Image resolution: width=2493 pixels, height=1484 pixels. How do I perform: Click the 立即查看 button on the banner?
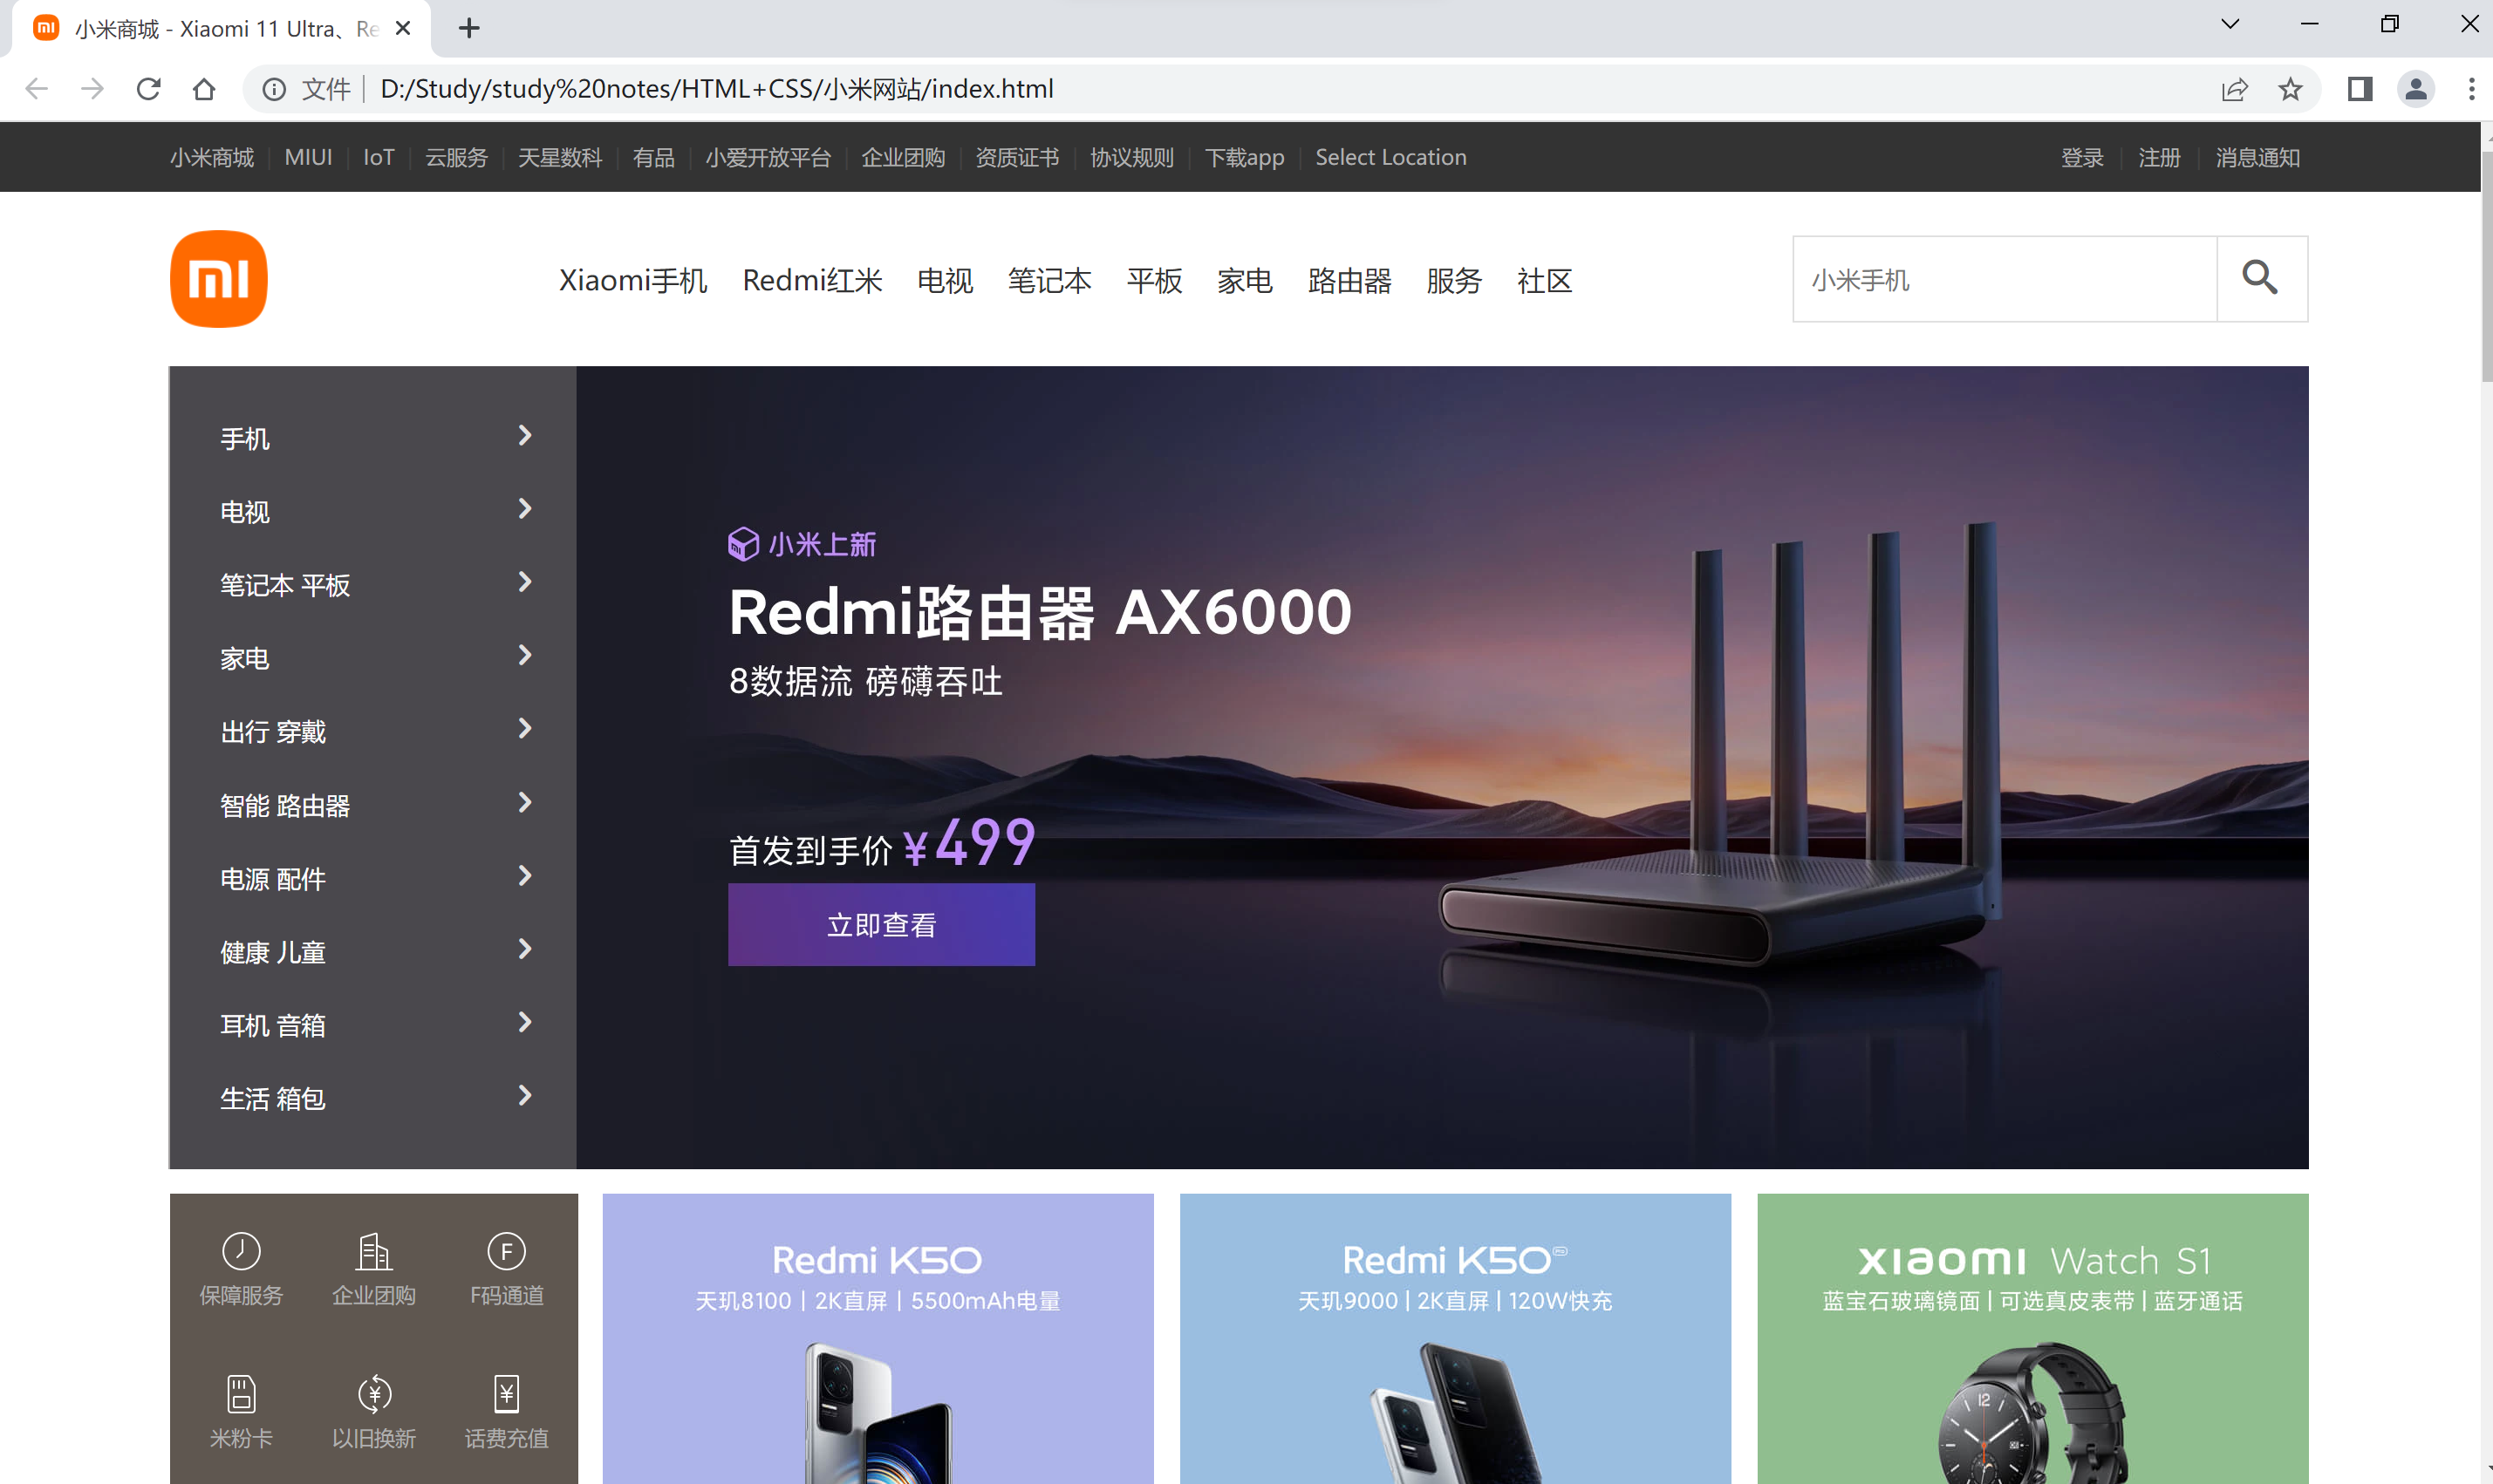(x=880, y=924)
